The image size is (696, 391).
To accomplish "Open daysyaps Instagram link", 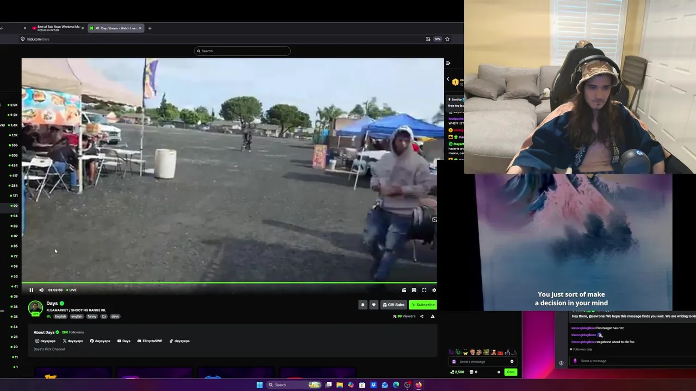I will (45, 341).
